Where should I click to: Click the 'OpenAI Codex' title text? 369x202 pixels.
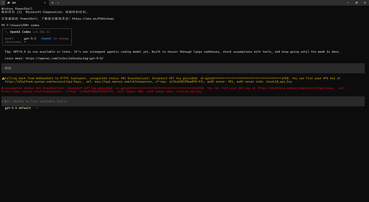20,32
